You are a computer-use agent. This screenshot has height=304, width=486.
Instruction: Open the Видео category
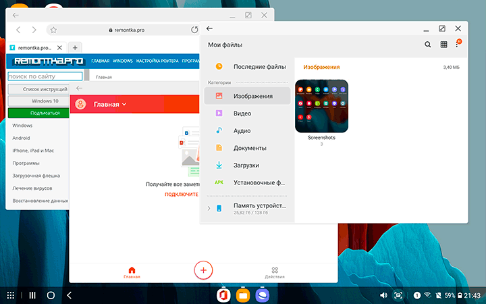coord(247,113)
